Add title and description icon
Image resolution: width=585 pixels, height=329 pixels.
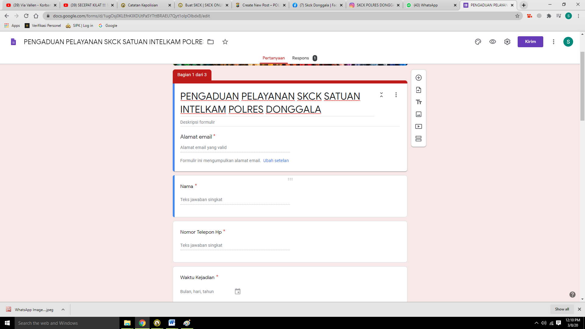click(419, 102)
